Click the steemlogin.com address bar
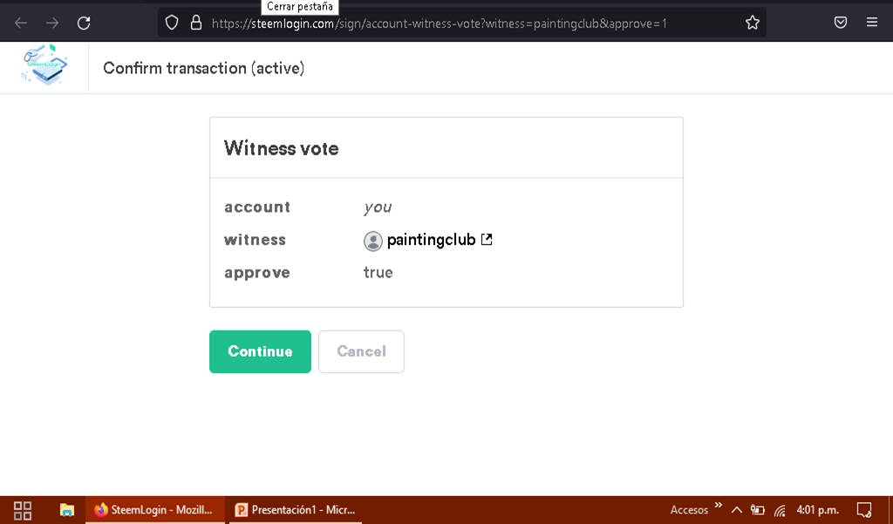893x524 pixels. [x=439, y=24]
